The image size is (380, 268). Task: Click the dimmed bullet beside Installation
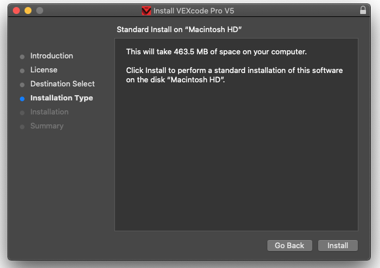point(22,113)
